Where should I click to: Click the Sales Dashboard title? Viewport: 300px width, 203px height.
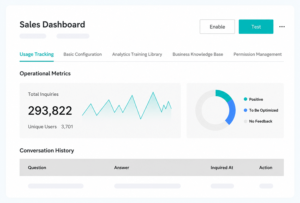pyautogui.click(x=52, y=24)
